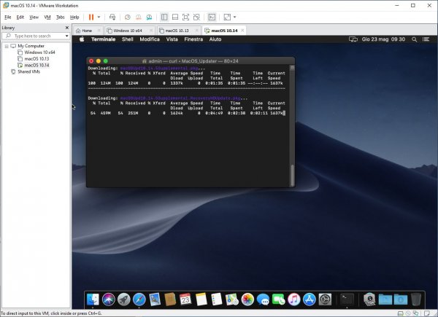Open the Terminal icon in the dock
Image resolution: width=438 pixels, height=317 pixels.
point(347,299)
